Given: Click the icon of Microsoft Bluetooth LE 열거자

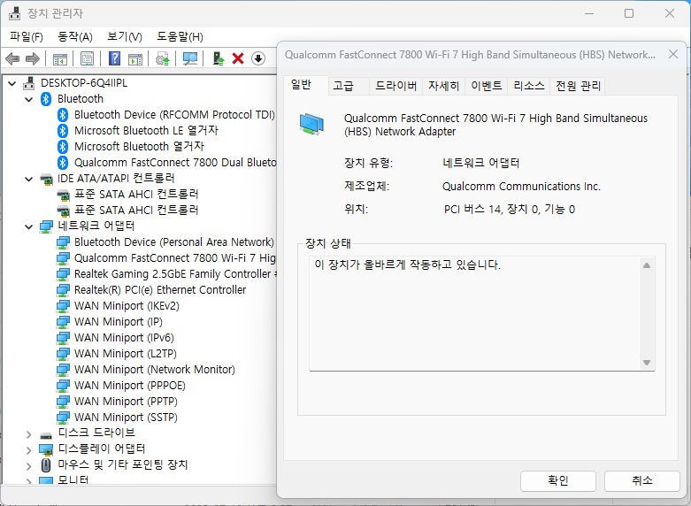Looking at the screenshot, I should [63, 131].
